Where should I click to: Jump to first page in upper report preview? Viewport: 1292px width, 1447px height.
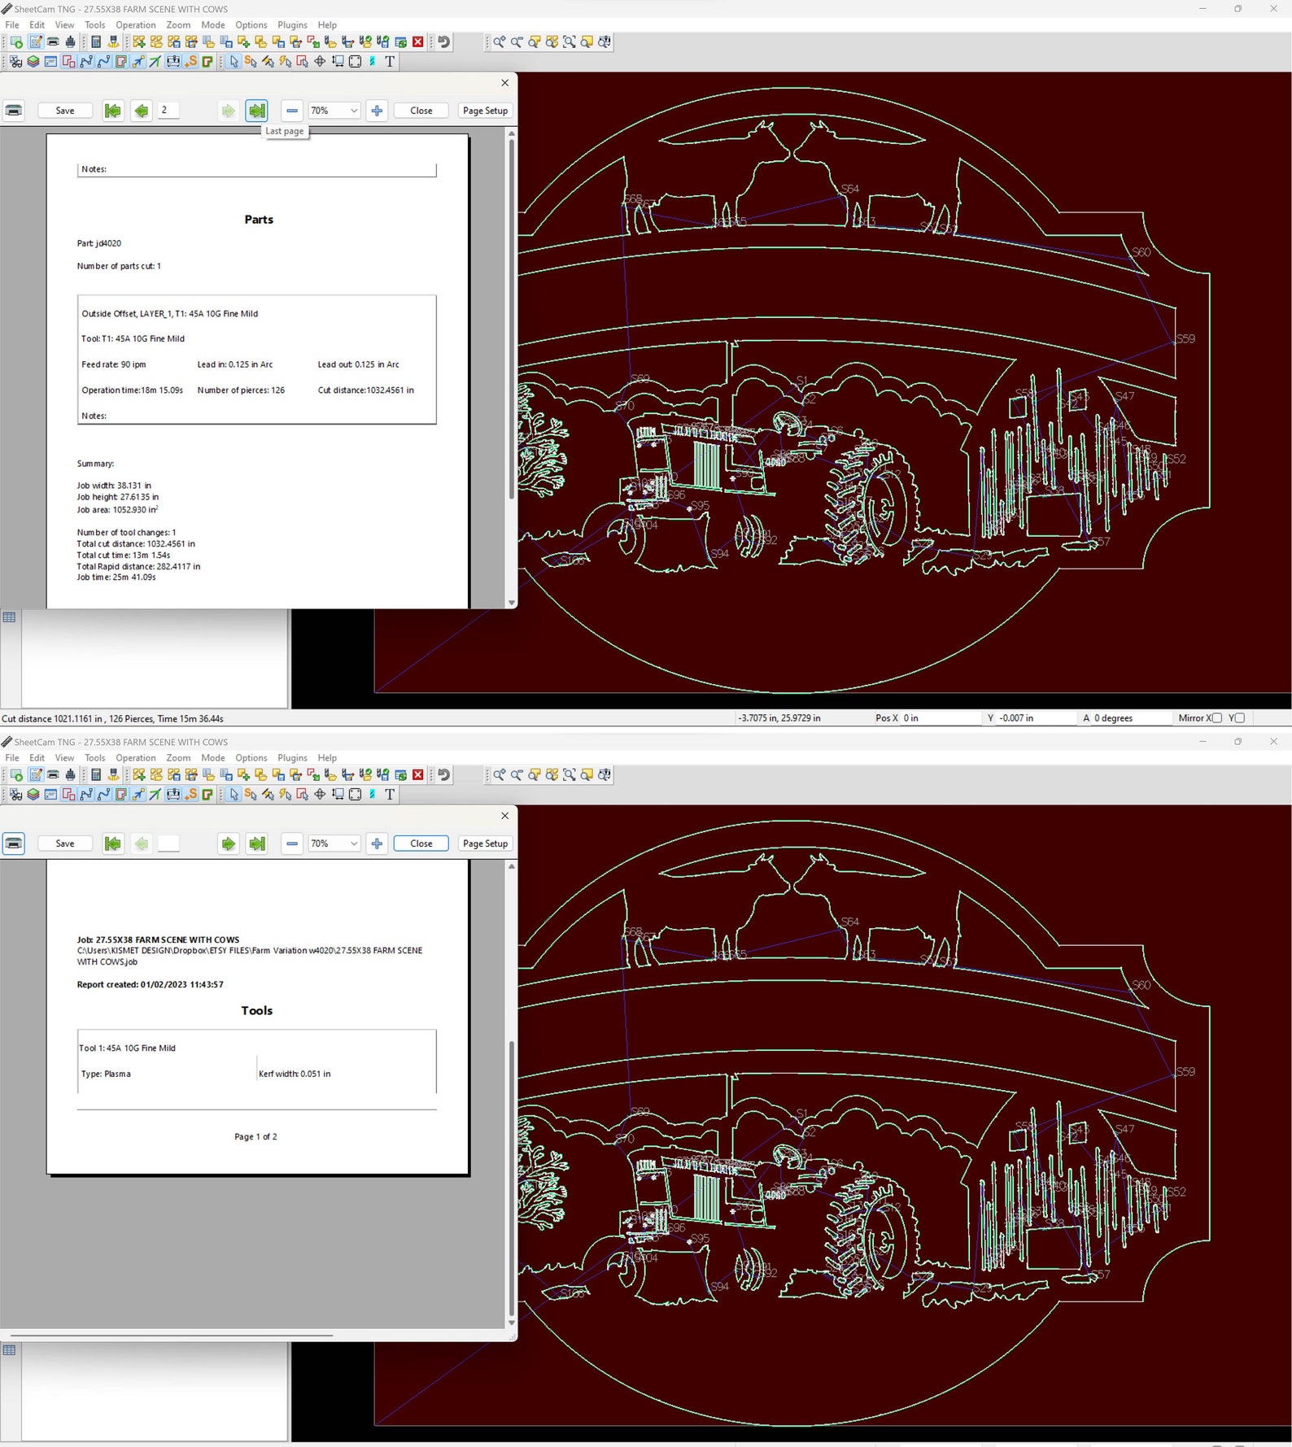pyautogui.click(x=113, y=111)
